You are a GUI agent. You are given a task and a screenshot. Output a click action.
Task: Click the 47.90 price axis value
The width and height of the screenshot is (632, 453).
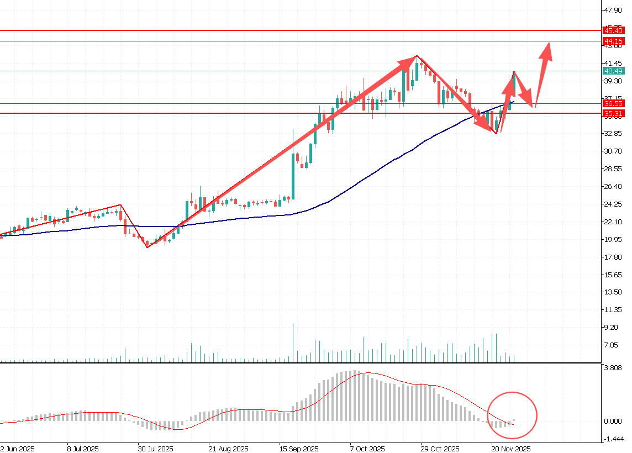pos(613,10)
